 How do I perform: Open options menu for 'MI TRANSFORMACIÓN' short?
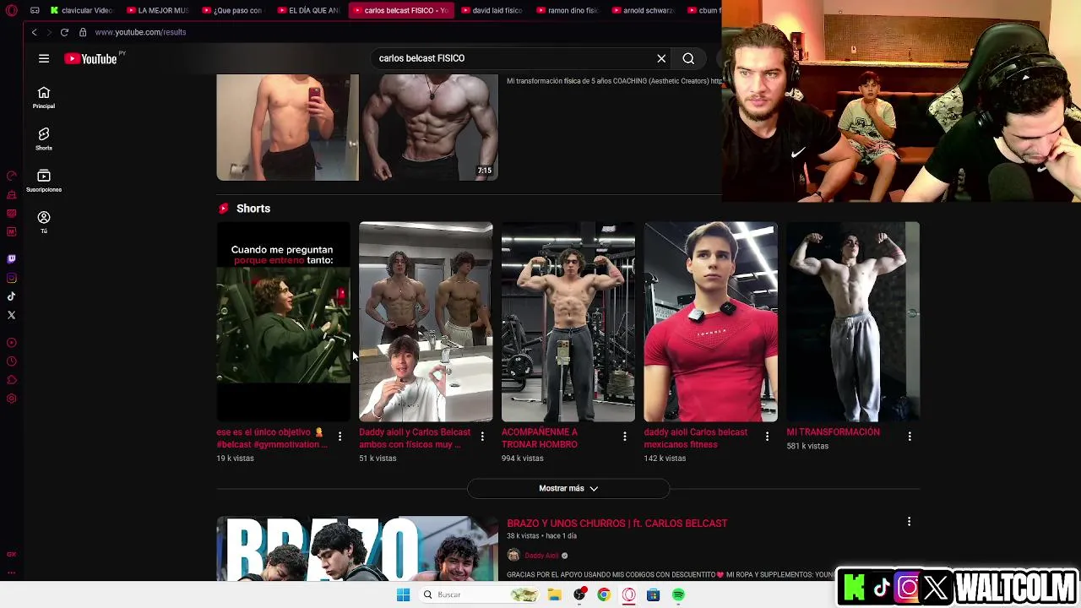(x=910, y=437)
